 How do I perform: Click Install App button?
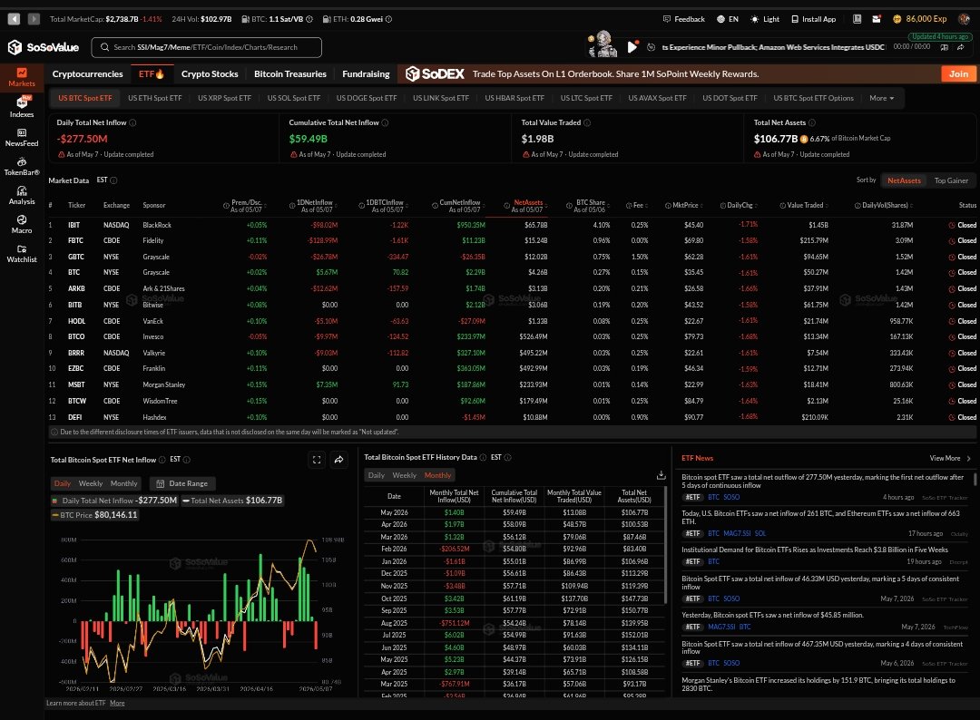click(813, 19)
